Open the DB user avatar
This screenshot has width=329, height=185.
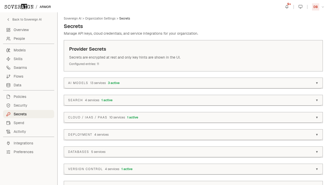316,7
